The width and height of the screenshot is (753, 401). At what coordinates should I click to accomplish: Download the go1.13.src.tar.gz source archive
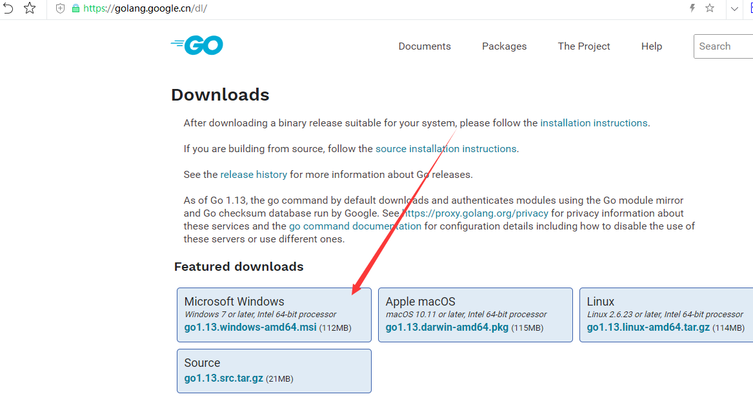223,378
